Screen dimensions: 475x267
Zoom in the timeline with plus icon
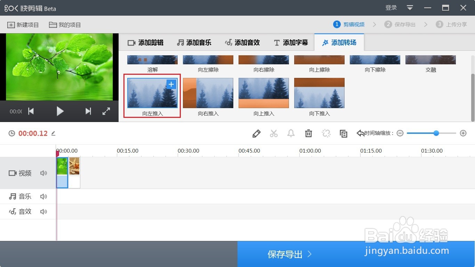point(463,133)
